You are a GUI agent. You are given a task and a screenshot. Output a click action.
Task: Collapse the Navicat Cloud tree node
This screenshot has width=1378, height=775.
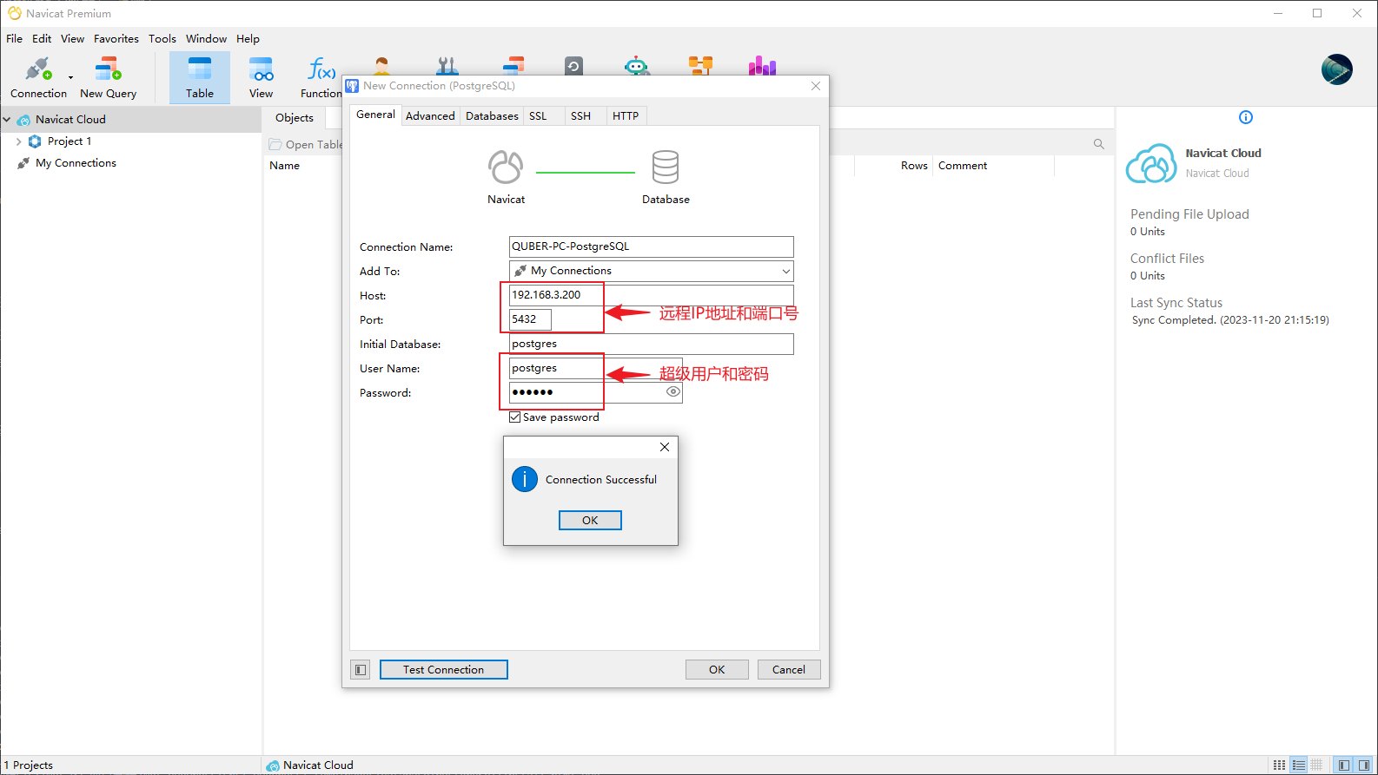pos(7,120)
